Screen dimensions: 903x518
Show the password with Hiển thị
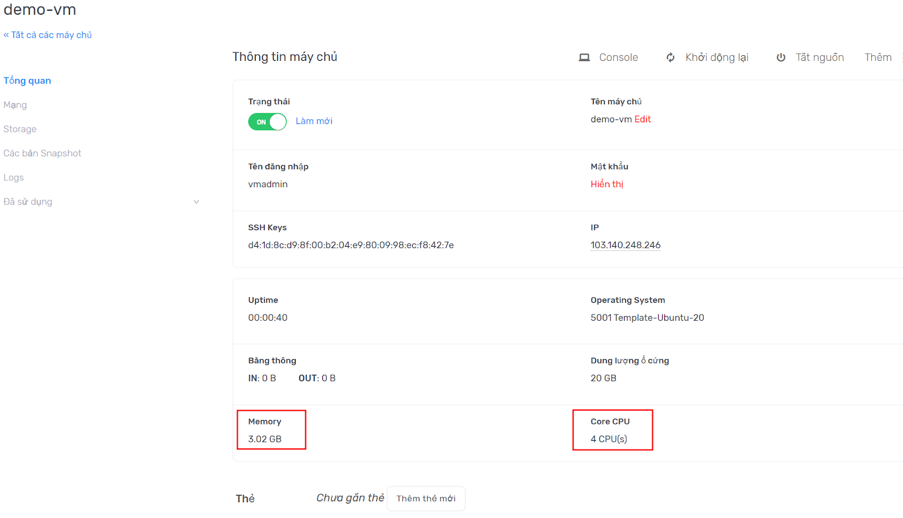point(607,184)
